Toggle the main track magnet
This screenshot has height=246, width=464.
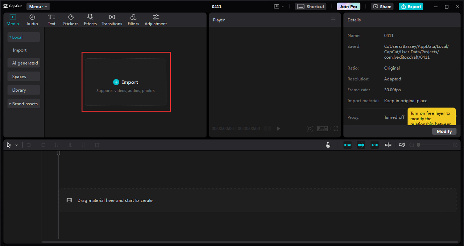347,145
